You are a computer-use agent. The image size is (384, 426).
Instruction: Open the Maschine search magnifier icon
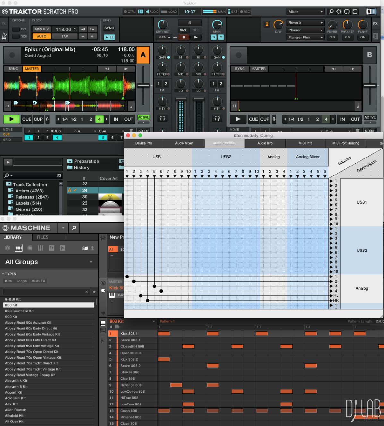pos(74,228)
